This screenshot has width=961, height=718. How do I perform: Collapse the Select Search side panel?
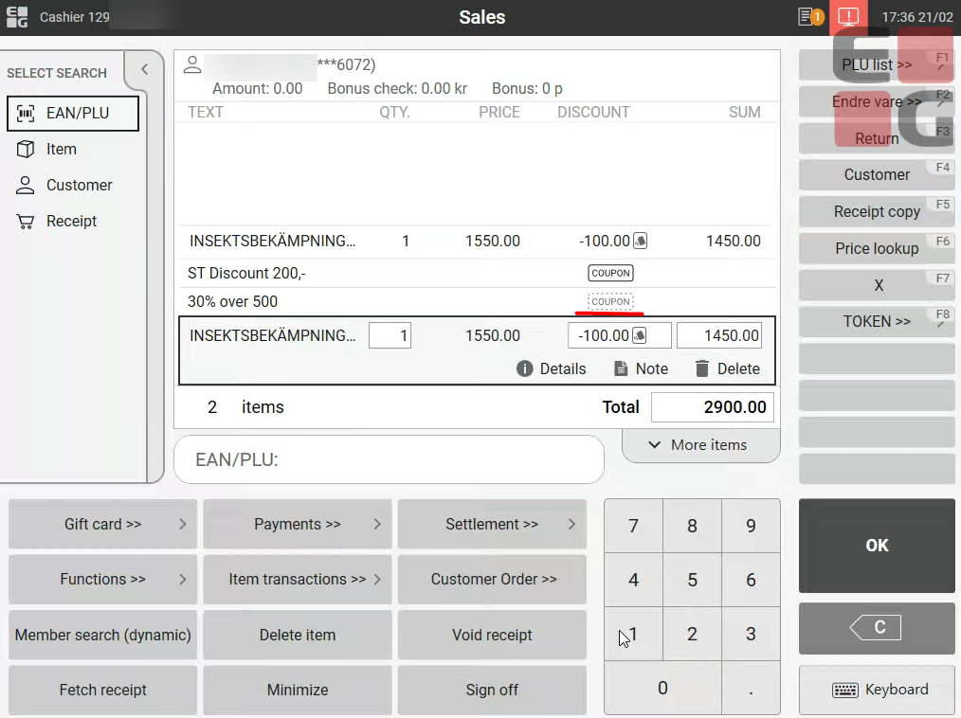pos(145,69)
